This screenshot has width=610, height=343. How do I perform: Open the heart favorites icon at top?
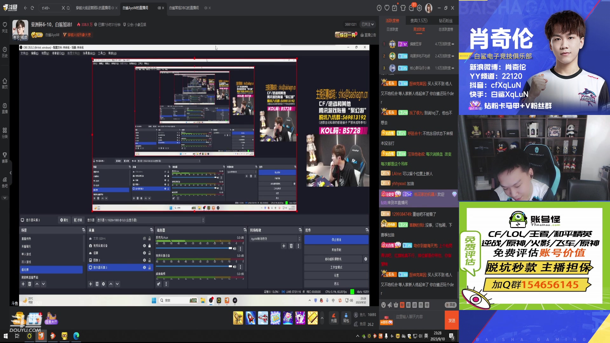387,8
